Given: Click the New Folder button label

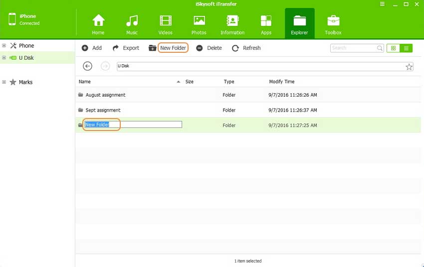Looking at the screenshot, I should coord(173,48).
